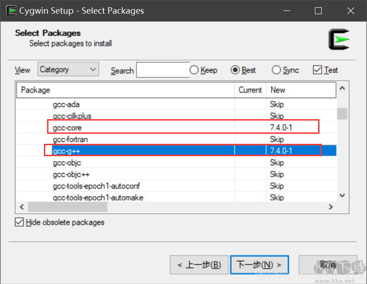Viewport: 367px width, 284px height.
Task: Click the scroll-down arrow of the package list
Action: 342,195
